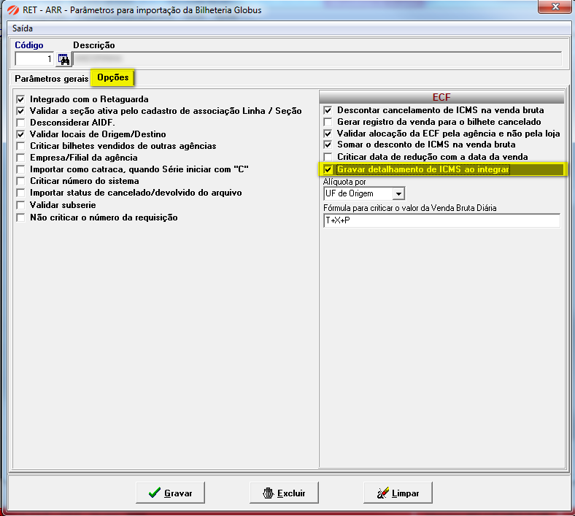Click the ECF section header
This screenshot has height=516, width=575.
[x=441, y=97]
